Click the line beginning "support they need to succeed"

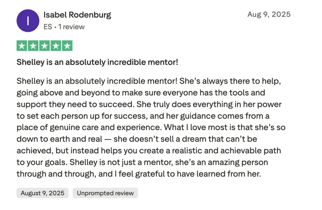(x=149, y=104)
